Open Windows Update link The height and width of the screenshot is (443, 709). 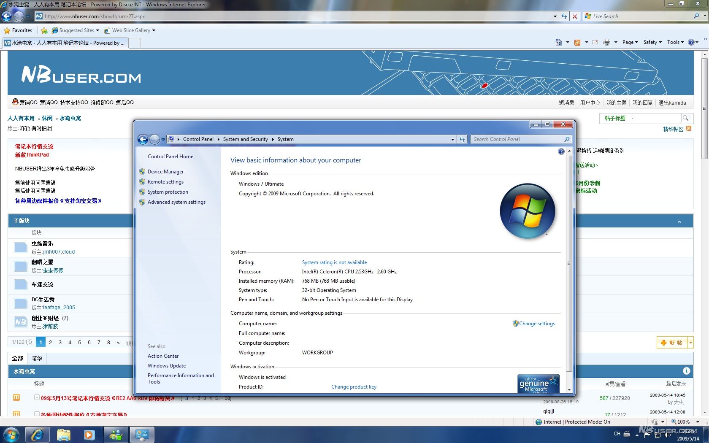tap(167, 366)
